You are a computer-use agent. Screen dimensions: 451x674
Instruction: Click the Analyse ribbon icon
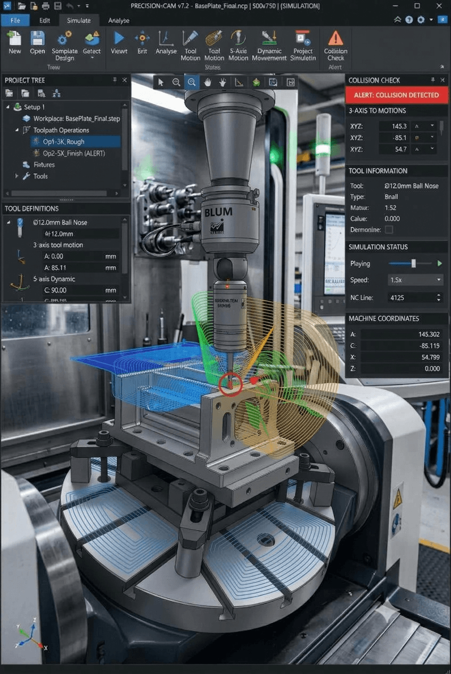point(166,38)
